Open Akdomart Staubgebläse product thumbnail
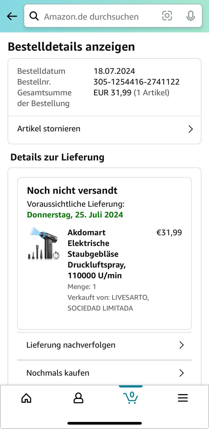 [43, 244]
